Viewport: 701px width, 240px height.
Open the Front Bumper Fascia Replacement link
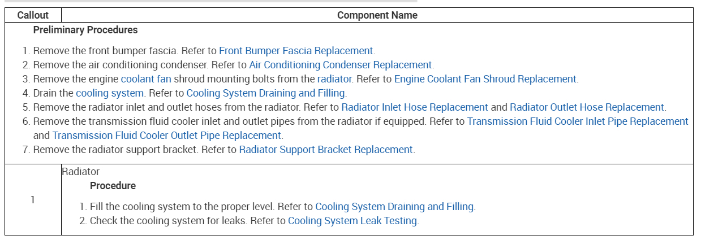tap(296, 50)
